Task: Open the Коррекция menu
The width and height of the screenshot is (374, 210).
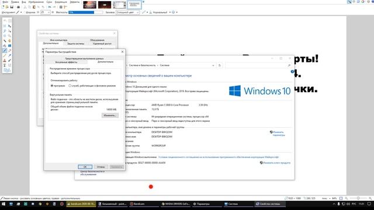Action: (61, 2)
